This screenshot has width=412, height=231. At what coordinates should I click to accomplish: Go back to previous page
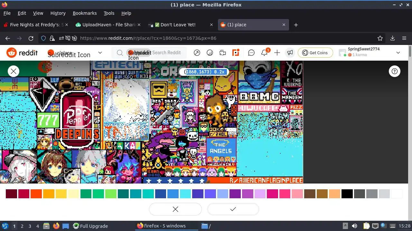pyautogui.click(x=8, y=38)
